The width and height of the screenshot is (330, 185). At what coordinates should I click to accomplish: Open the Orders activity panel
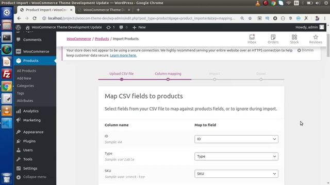(273, 39)
